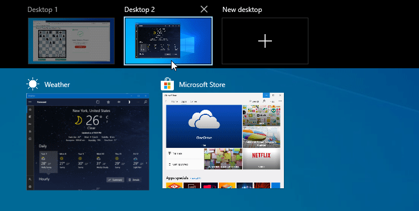
Task: Click the Weather app sun icon
Action: point(33,84)
